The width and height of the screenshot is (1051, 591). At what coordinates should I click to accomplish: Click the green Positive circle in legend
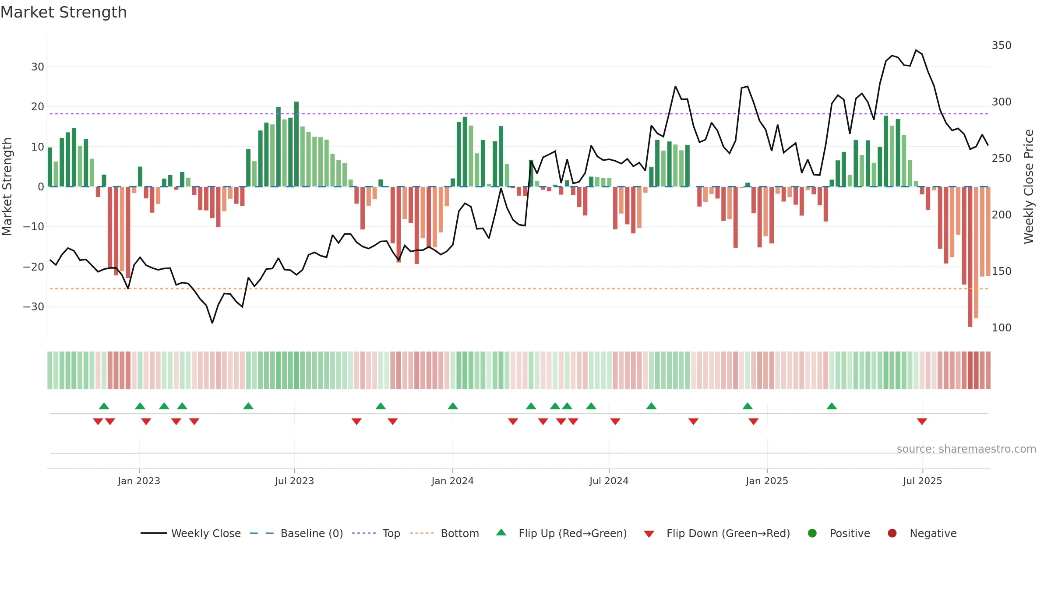pyautogui.click(x=812, y=533)
